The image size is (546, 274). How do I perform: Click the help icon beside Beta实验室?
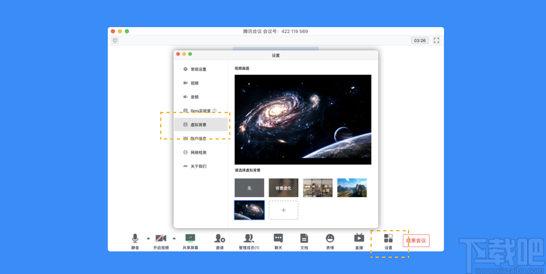point(214,111)
